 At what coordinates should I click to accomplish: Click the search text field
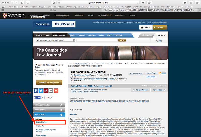click(x=97, y=40)
